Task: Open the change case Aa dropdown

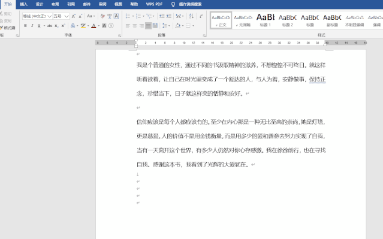Action: click(91, 16)
